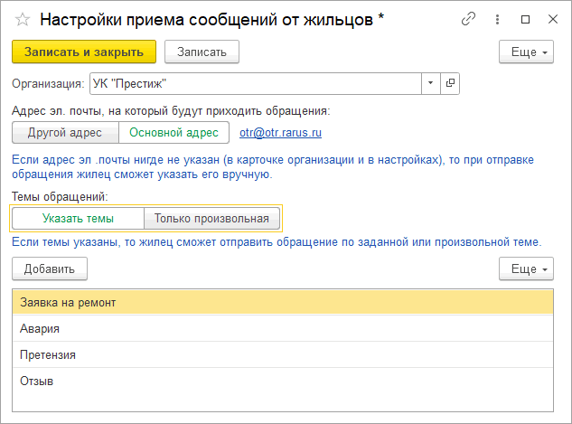Select the 'Авария' topic row
This screenshot has height=424, width=572.
coord(283,328)
